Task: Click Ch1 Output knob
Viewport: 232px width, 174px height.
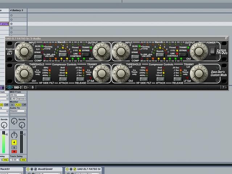Action: pyautogui.click(x=101, y=51)
